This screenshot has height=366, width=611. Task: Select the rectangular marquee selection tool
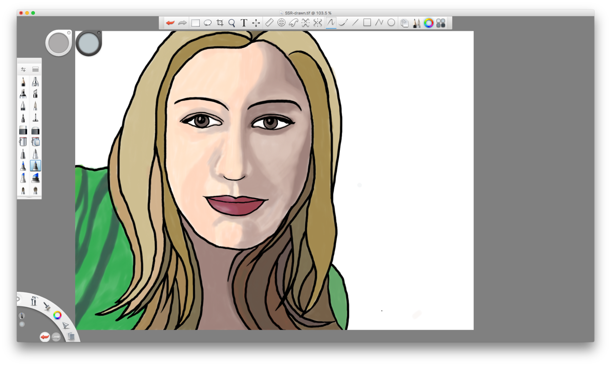pos(196,23)
